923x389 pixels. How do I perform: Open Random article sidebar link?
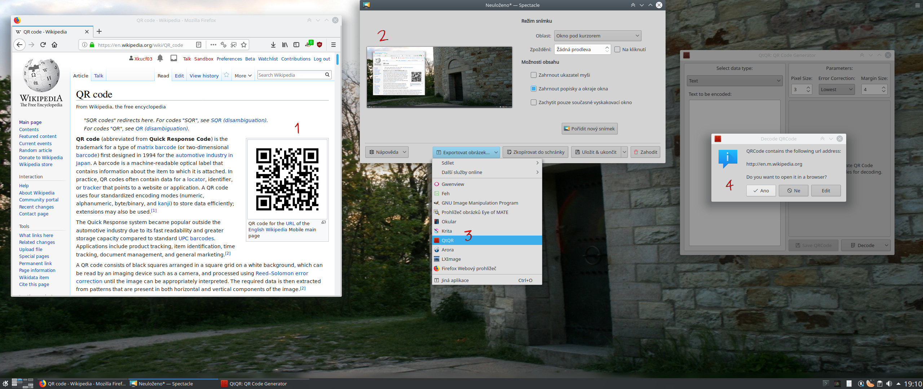pyautogui.click(x=35, y=150)
